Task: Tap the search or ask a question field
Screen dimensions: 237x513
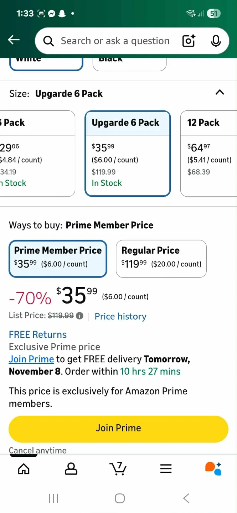Action: click(114, 41)
